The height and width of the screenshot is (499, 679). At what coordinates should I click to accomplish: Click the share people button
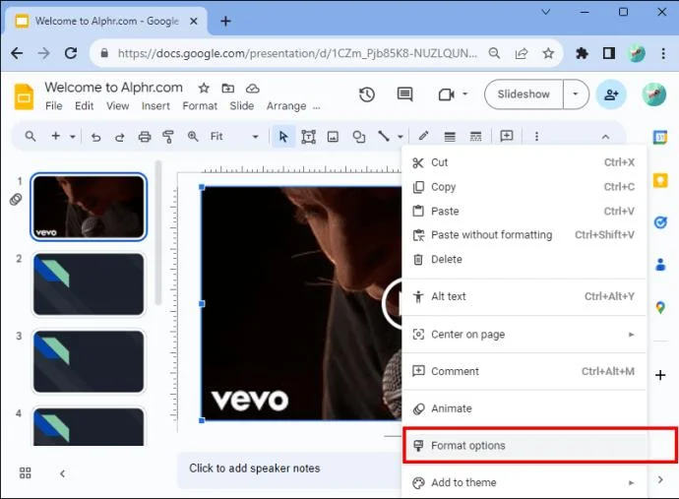pyautogui.click(x=610, y=94)
